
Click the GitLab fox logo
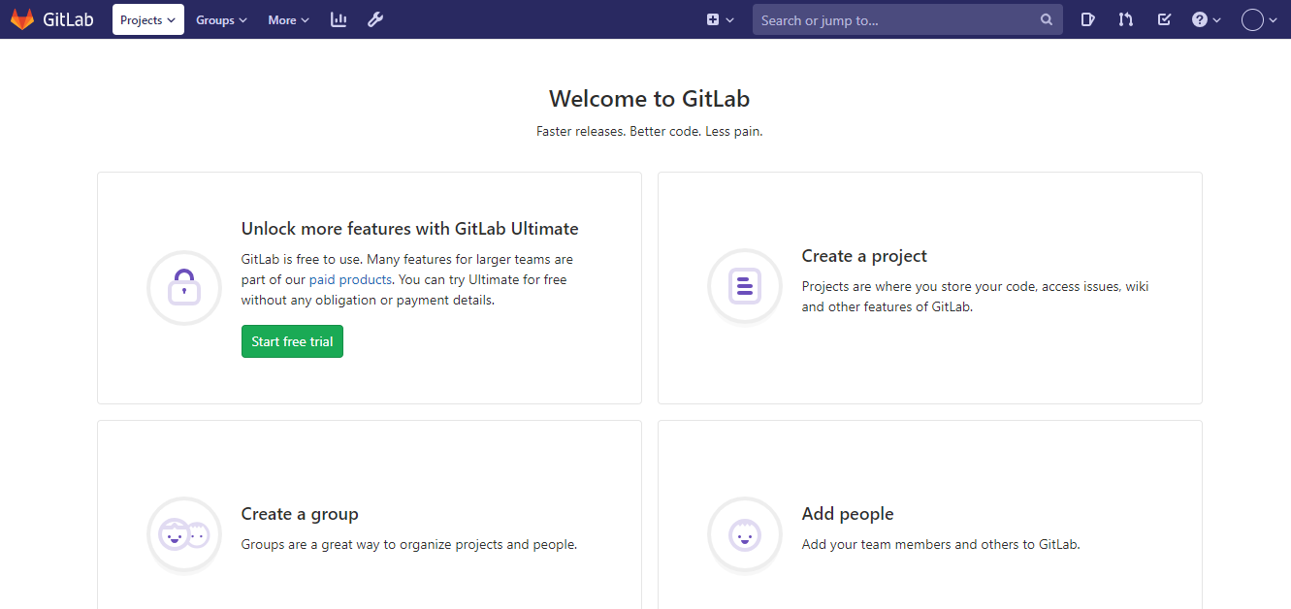(x=21, y=19)
